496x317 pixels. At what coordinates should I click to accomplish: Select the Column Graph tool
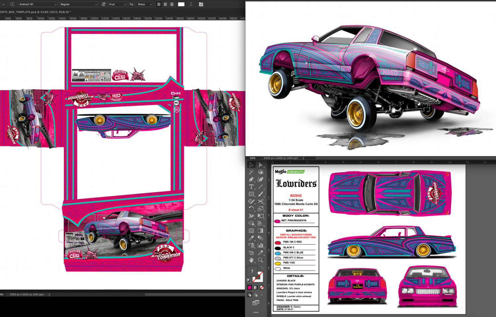pos(261,245)
